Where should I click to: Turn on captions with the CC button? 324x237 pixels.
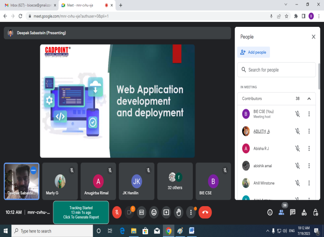click(x=141, y=212)
